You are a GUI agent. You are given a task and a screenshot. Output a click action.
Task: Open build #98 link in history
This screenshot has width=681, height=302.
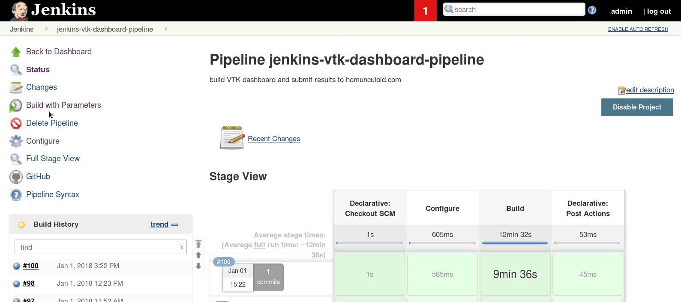[29, 284]
